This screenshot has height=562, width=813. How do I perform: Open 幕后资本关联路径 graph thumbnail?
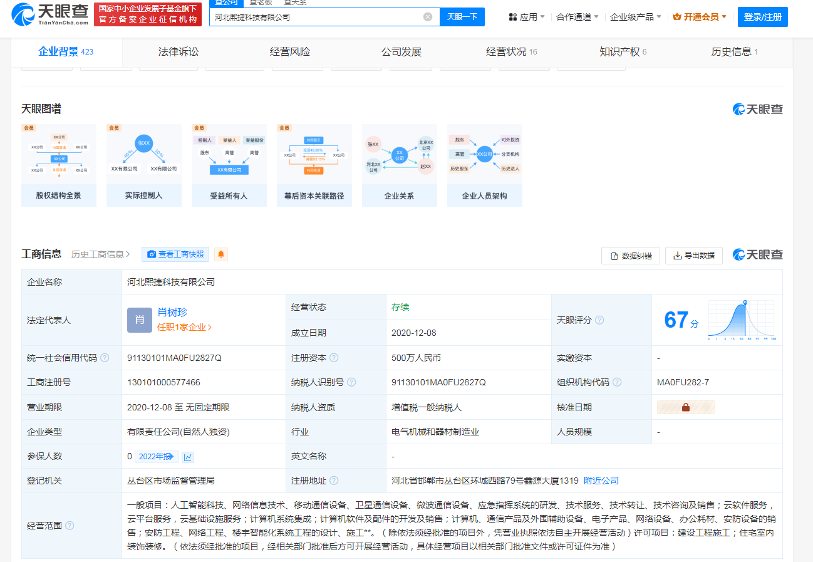314,165
